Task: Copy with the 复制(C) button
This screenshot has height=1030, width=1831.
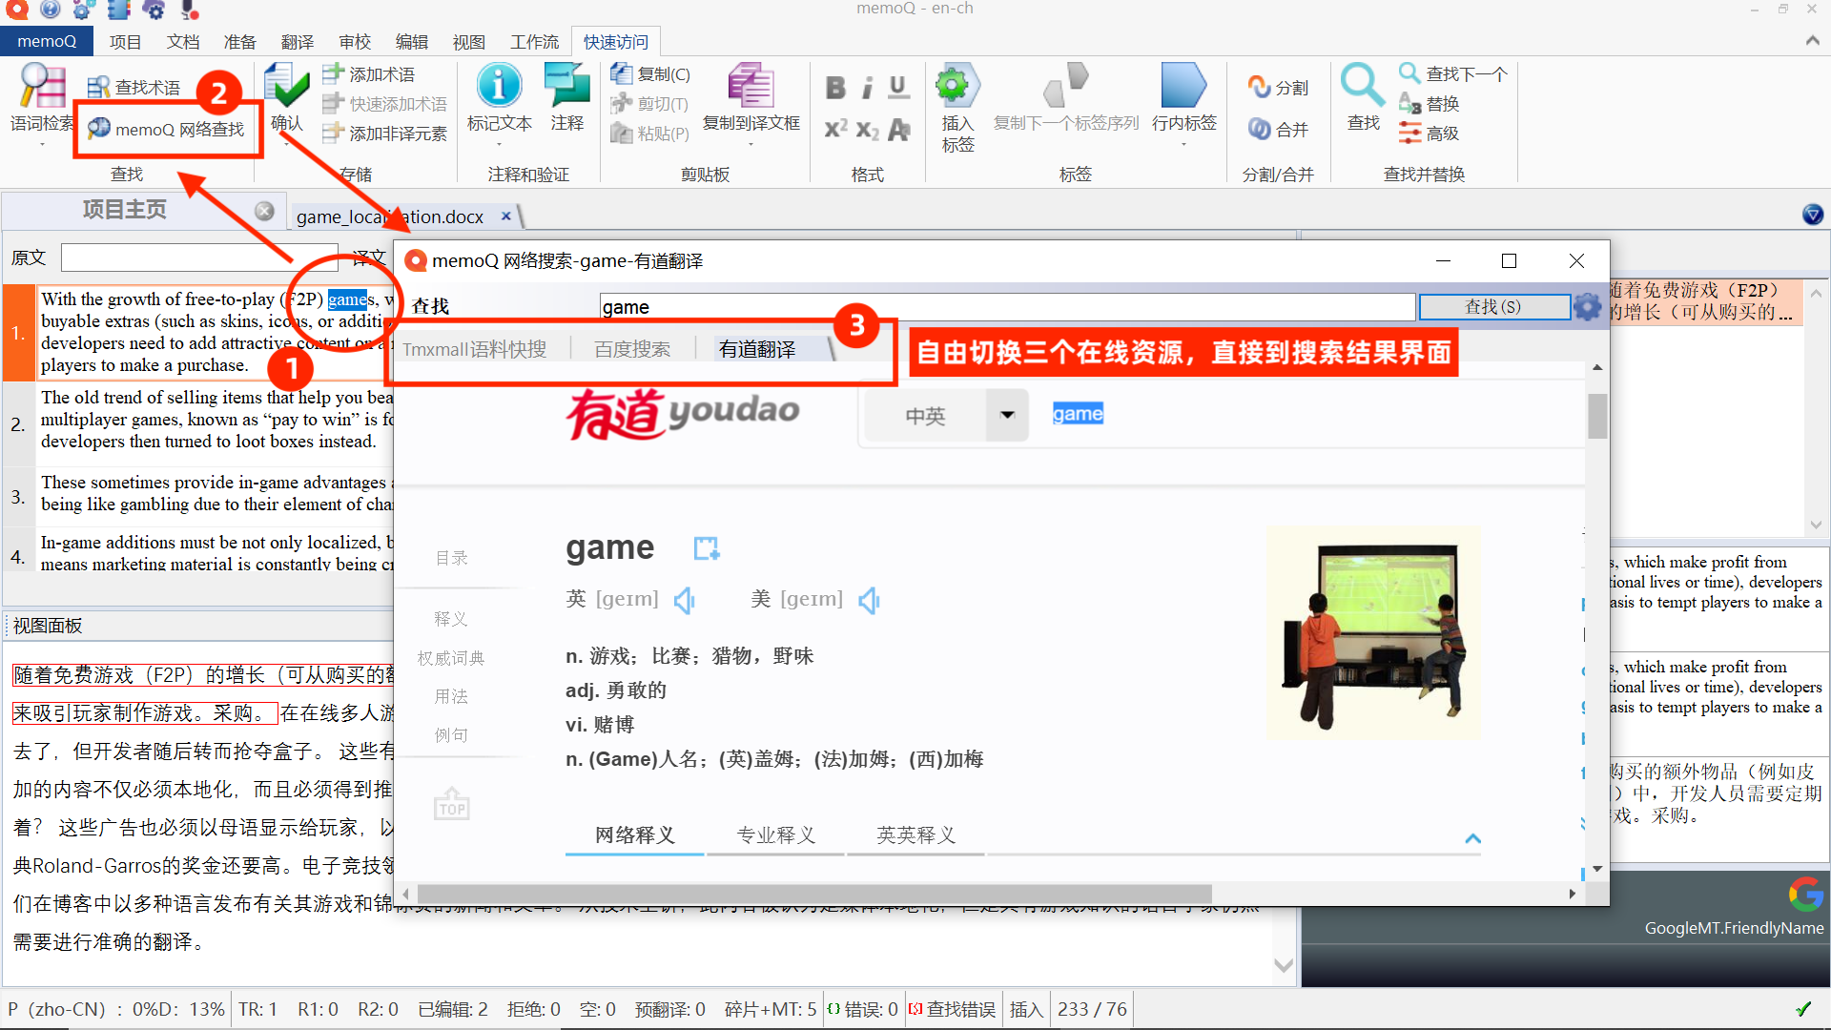Action: point(650,73)
